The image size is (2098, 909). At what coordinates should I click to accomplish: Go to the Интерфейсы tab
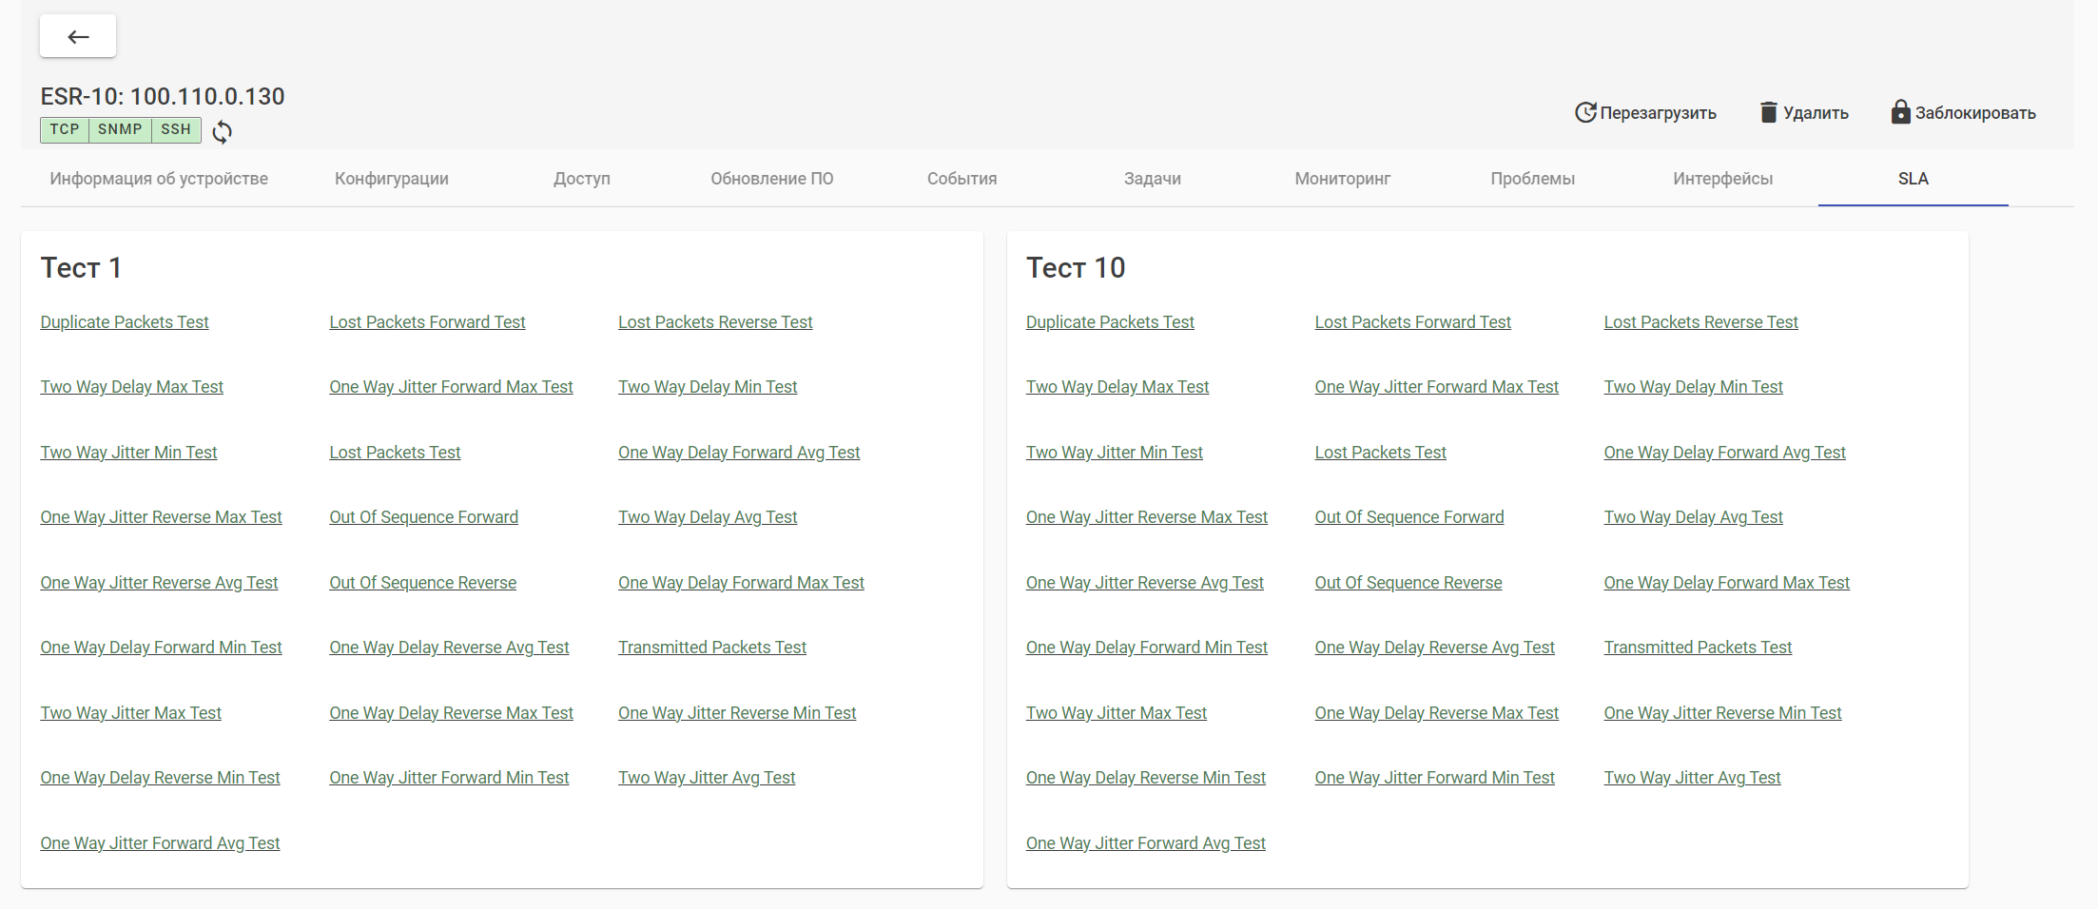(x=1722, y=179)
